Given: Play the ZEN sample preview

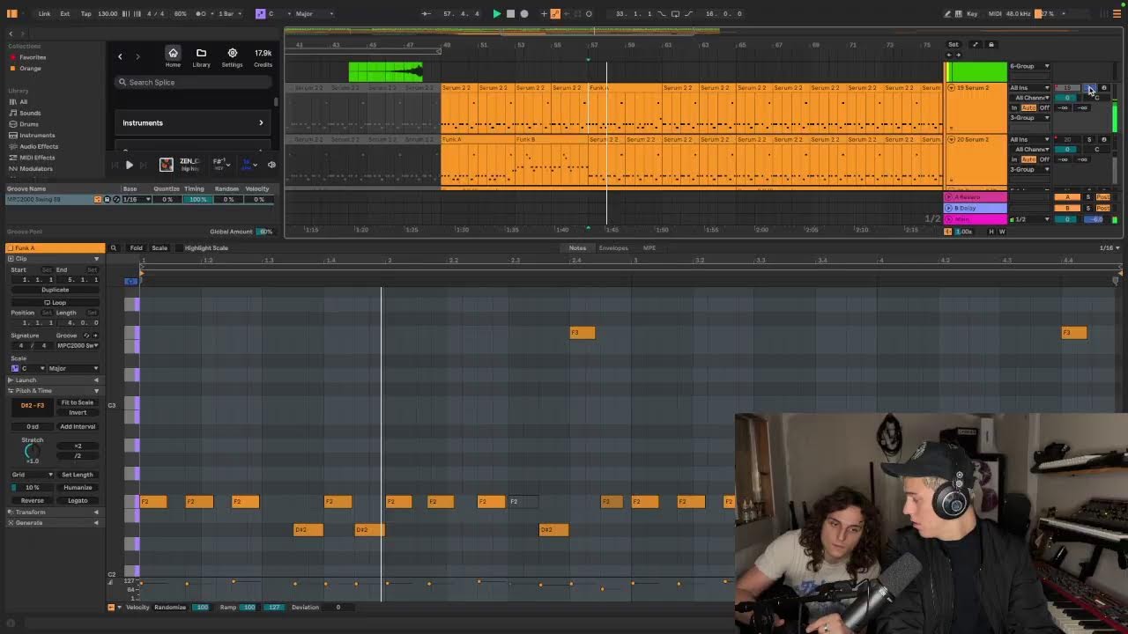Looking at the screenshot, I should 129,165.
